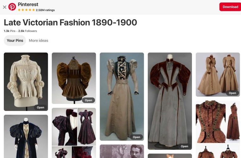This screenshot has width=241, height=158.
Task: Close the app install banner
Action: tap(4, 7)
